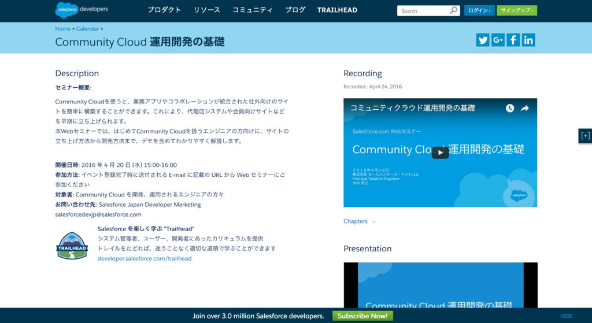The height and width of the screenshot is (323, 592).
Task: Click the Recording heading
Action: pyautogui.click(x=362, y=73)
